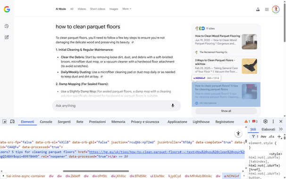Screen dimensions: 286x179
Task: Click the room thumbnail of Reclaimed Flooring result
Action: [249, 42]
